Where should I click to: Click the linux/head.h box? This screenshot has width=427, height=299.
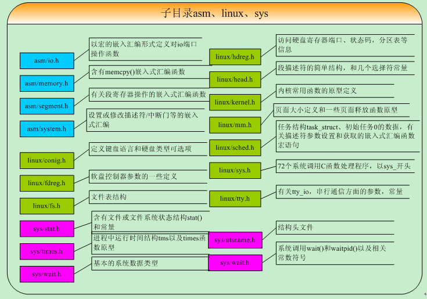235,80
